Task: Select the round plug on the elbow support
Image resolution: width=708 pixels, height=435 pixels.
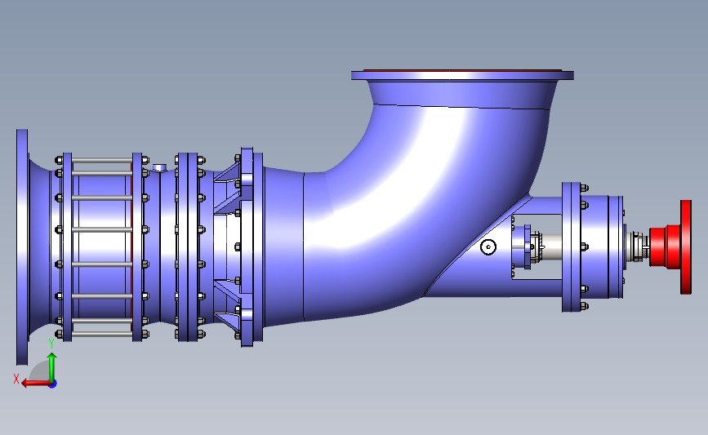Action: [x=488, y=246]
